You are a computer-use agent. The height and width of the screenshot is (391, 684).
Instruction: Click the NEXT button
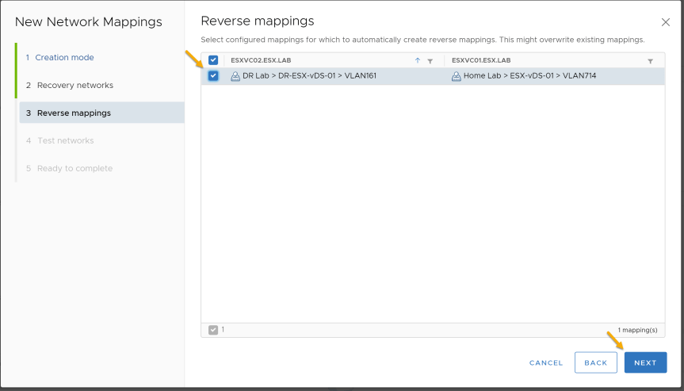coord(645,362)
